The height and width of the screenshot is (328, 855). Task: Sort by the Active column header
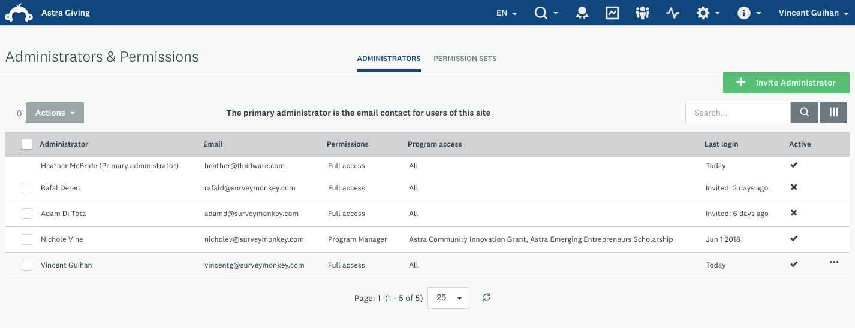800,144
